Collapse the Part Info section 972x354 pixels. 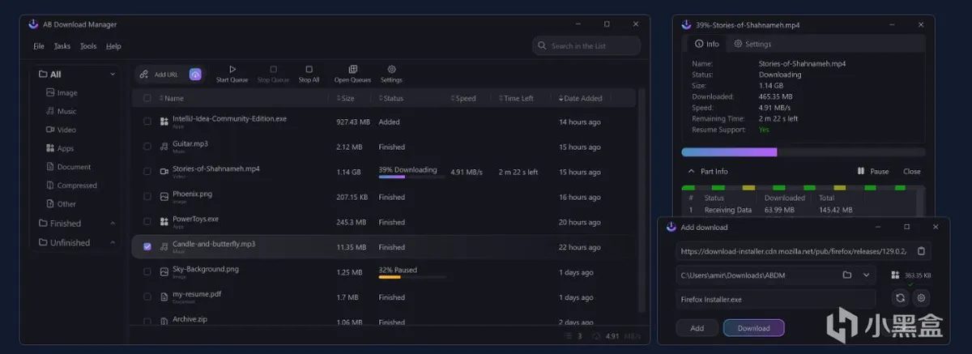tap(691, 172)
